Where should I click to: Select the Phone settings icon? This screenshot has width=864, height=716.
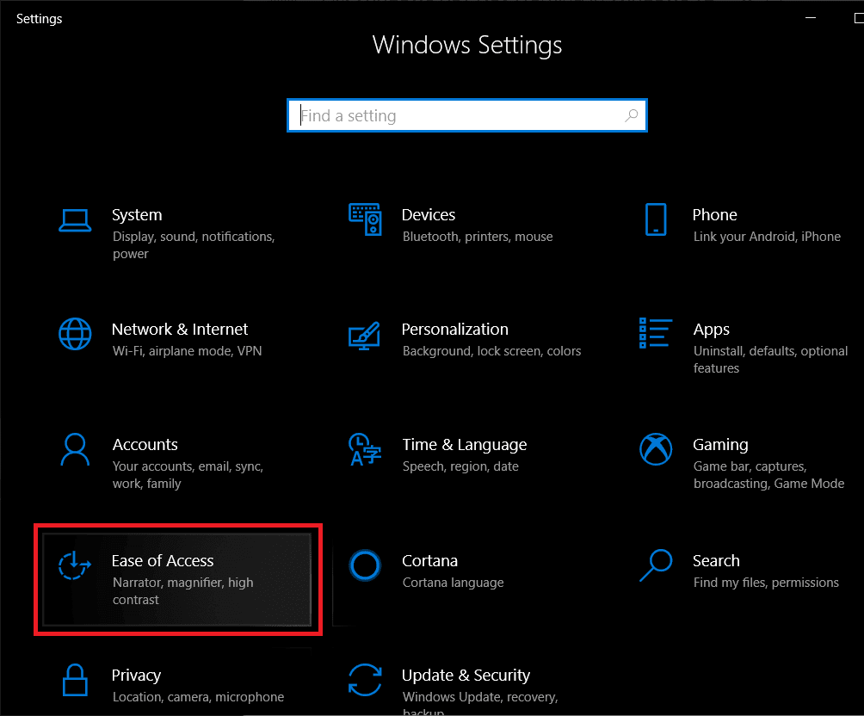pyautogui.click(x=656, y=219)
